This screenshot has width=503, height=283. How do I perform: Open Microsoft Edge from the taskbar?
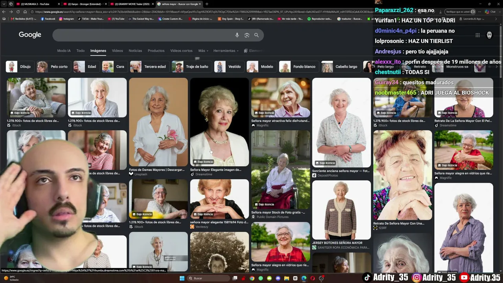pyautogui.click(x=304, y=278)
